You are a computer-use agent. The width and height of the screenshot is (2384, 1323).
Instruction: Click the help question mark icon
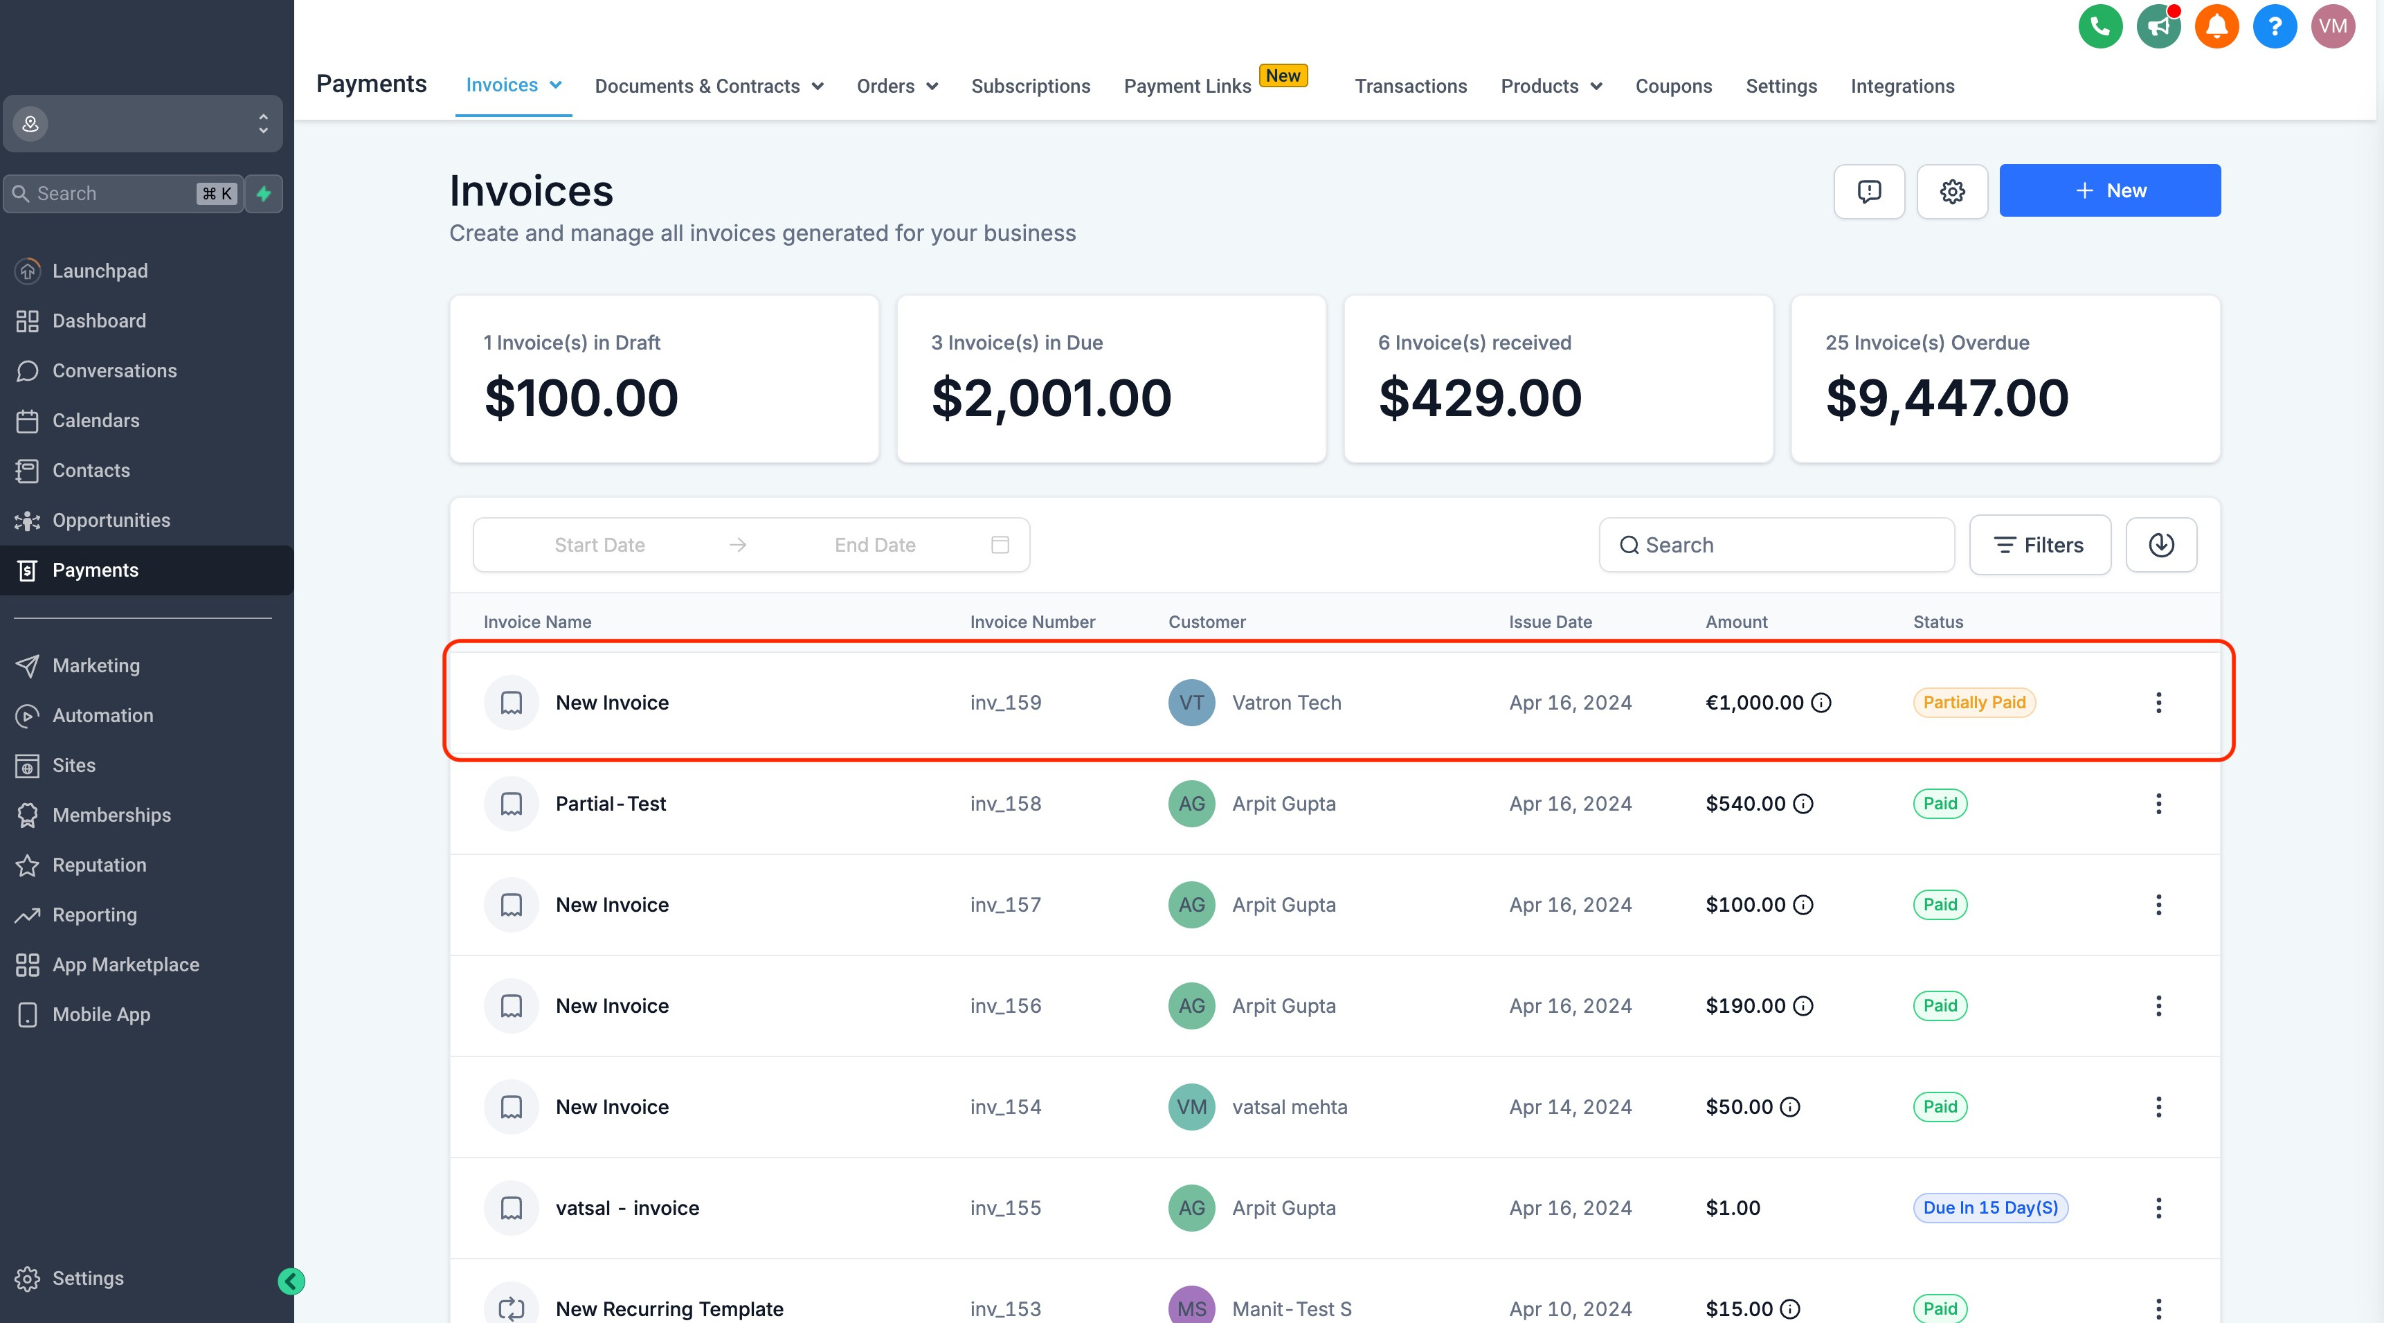(2275, 27)
